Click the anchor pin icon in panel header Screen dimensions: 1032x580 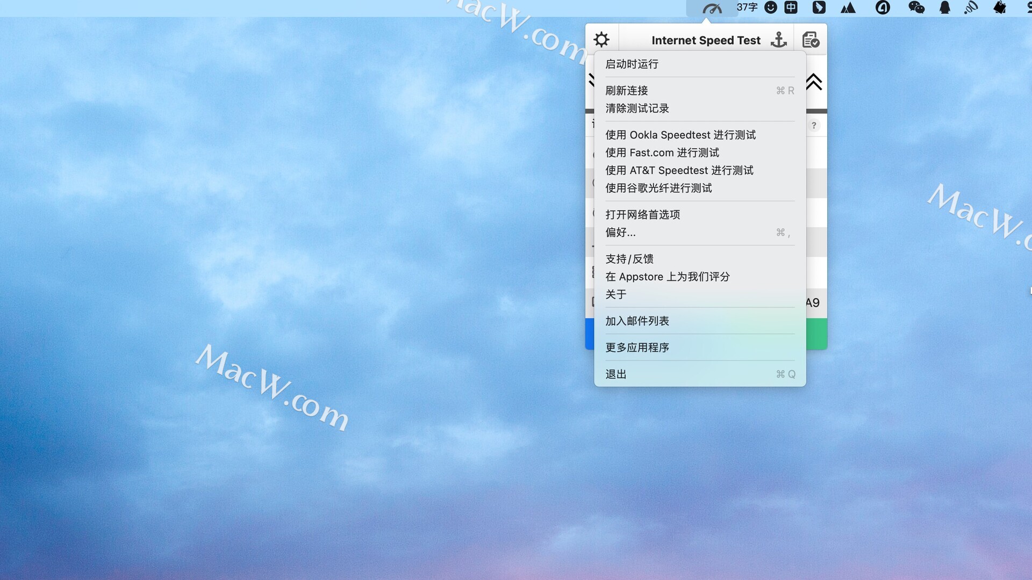tap(779, 40)
